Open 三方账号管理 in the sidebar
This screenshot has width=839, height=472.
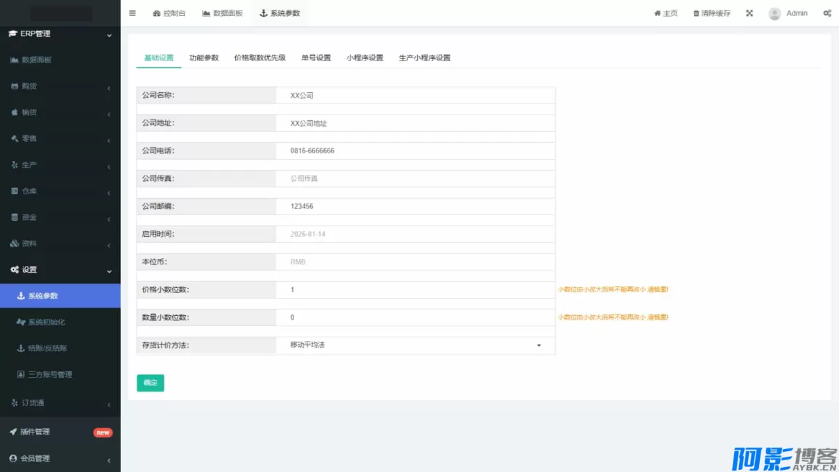click(x=49, y=374)
